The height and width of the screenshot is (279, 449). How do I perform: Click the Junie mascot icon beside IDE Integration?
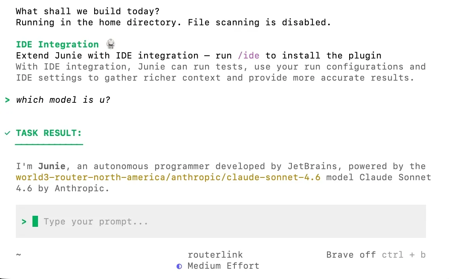point(111,44)
